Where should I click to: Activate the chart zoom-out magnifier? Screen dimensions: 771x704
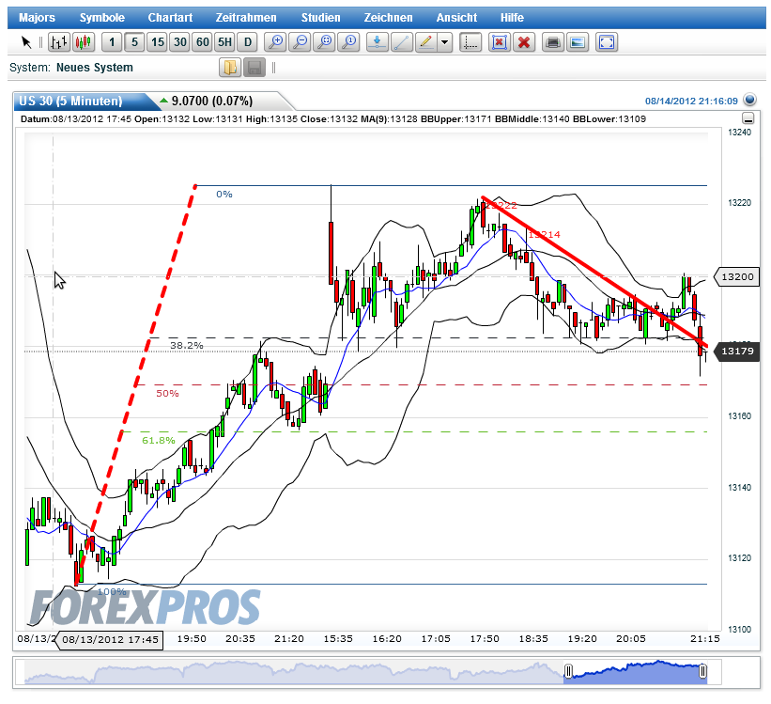tap(300, 42)
